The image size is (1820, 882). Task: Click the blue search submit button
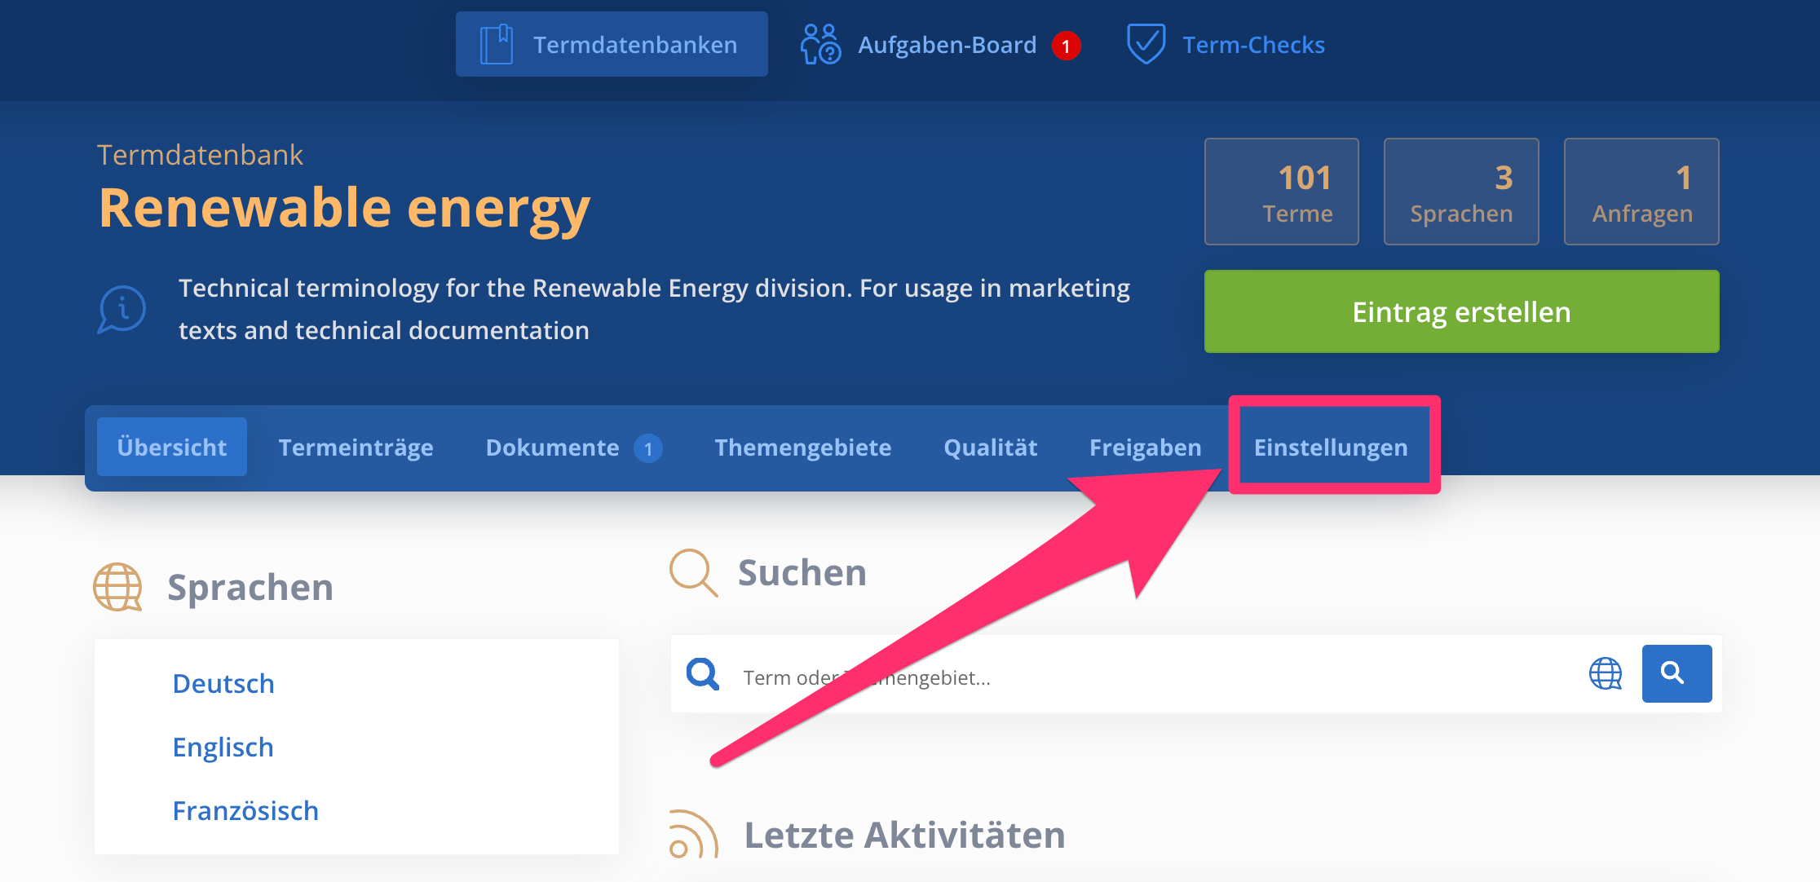1676,673
